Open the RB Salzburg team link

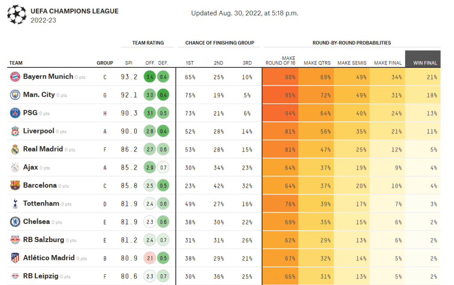(x=43, y=240)
